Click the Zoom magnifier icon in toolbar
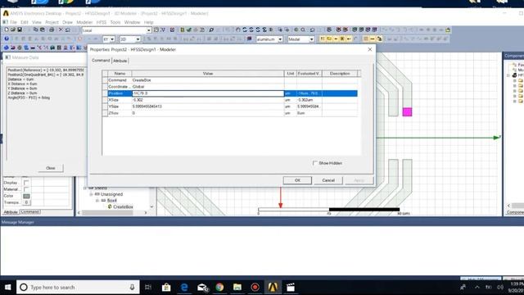 pos(303,29)
